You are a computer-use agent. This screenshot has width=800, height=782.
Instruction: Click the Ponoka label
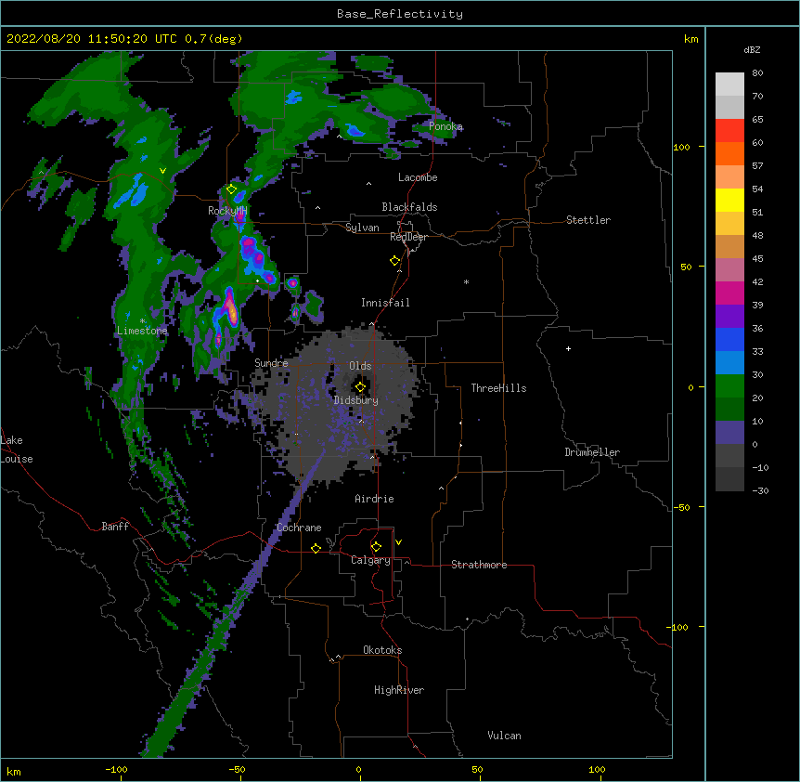point(445,126)
